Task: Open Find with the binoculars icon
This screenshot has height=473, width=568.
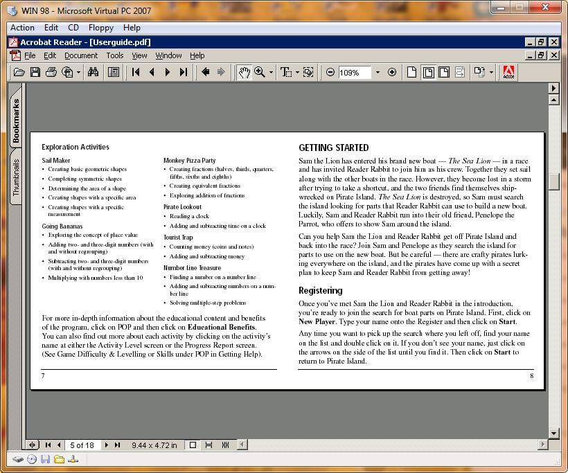Action: coord(93,72)
